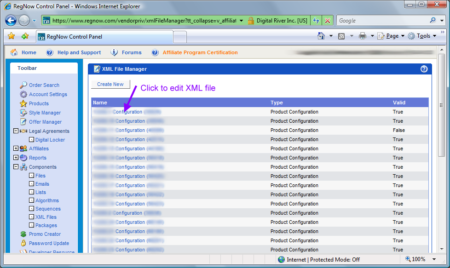Image resolution: width=450 pixels, height=268 pixels.
Task: Open Algorithms under Components
Action: point(47,200)
